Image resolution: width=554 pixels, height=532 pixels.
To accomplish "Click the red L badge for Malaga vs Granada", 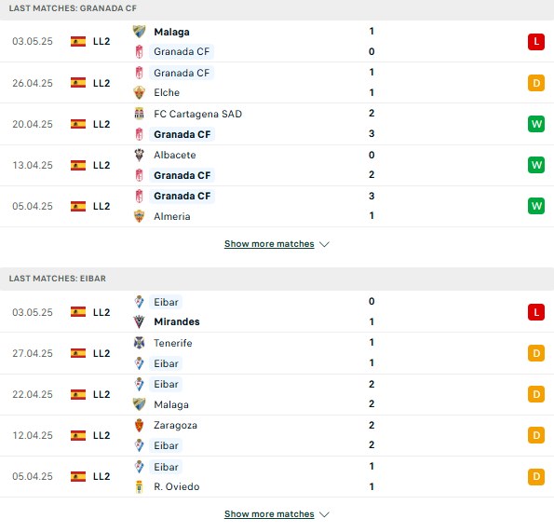I will (536, 42).
